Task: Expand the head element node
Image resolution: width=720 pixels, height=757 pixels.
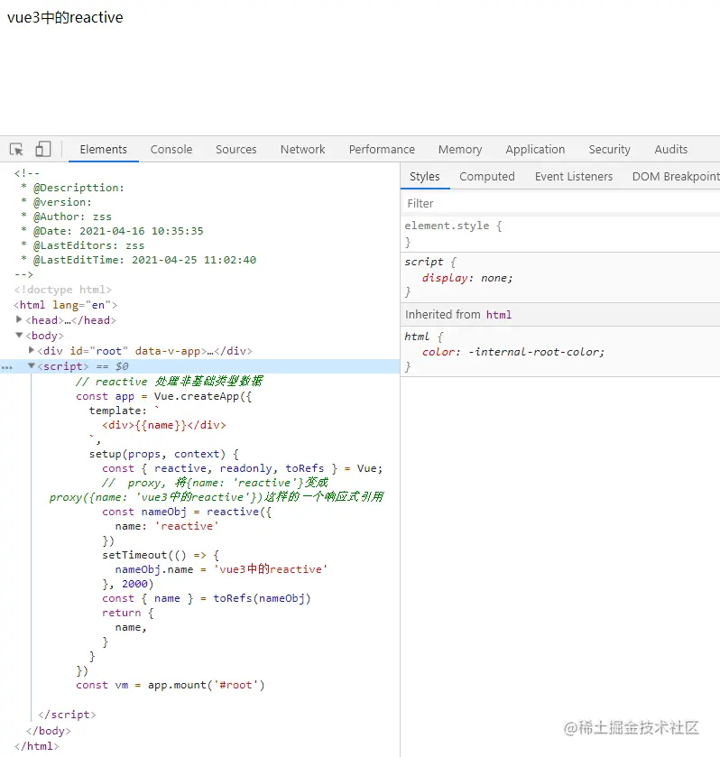Action: [19, 319]
